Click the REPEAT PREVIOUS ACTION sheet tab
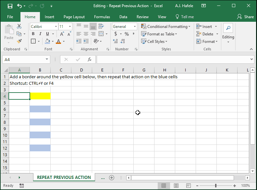Screen dimensions: 257x190 tap(64, 177)
